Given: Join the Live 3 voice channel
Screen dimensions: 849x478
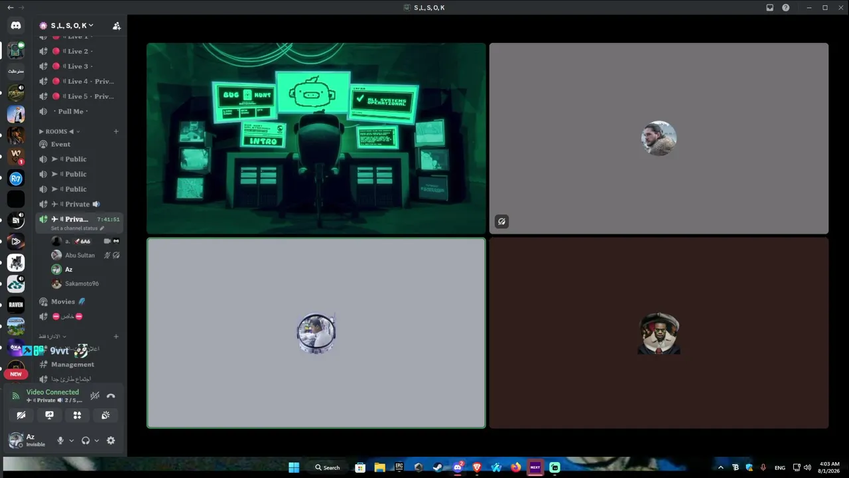Looking at the screenshot, I should [79, 66].
